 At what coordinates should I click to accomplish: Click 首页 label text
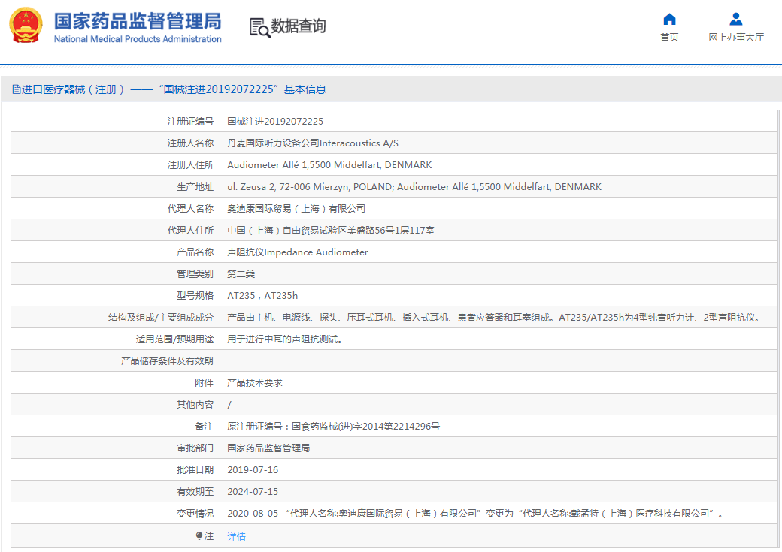(669, 38)
